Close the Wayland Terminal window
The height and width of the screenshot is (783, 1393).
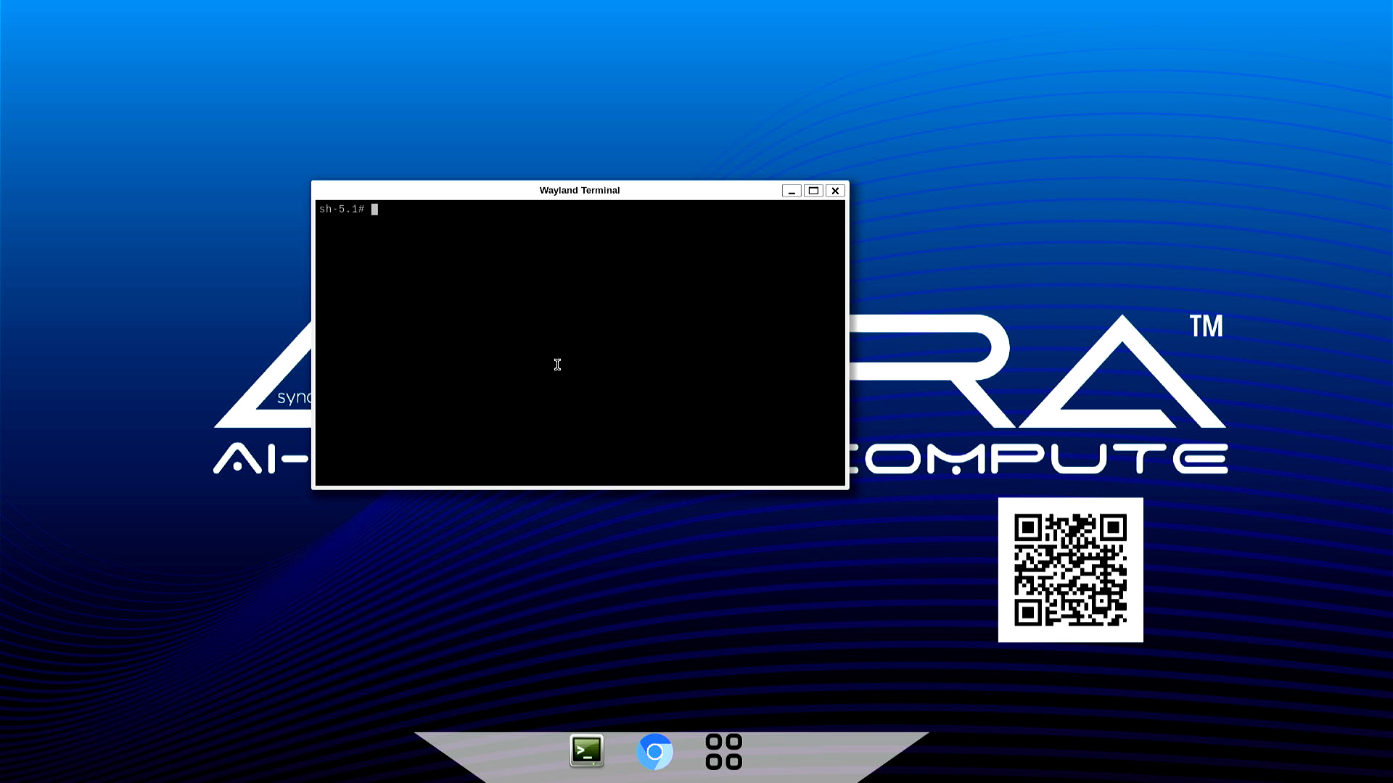coord(835,191)
